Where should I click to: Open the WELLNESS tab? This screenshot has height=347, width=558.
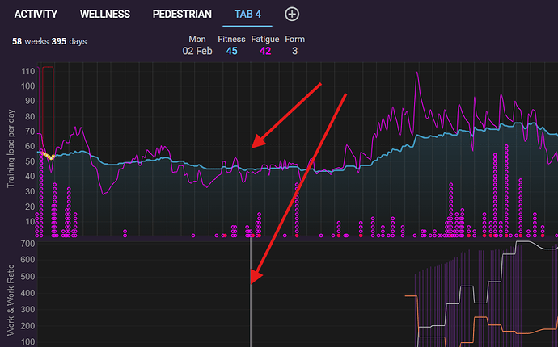click(105, 15)
